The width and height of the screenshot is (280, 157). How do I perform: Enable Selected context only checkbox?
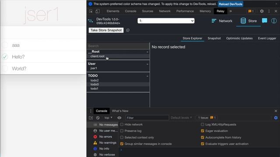coord(122,137)
